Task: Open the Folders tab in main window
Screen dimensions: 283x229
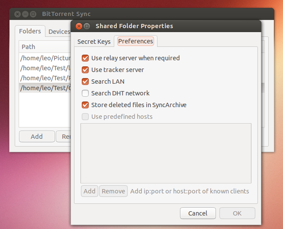Action: pos(30,31)
